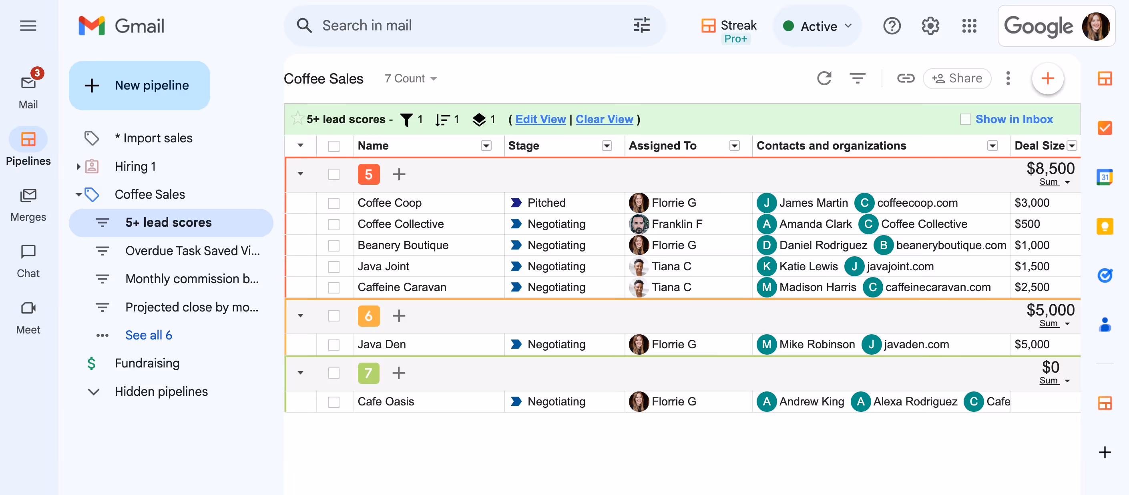Open the $8,500 Sum aggregation dropdown

[1055, 182]
